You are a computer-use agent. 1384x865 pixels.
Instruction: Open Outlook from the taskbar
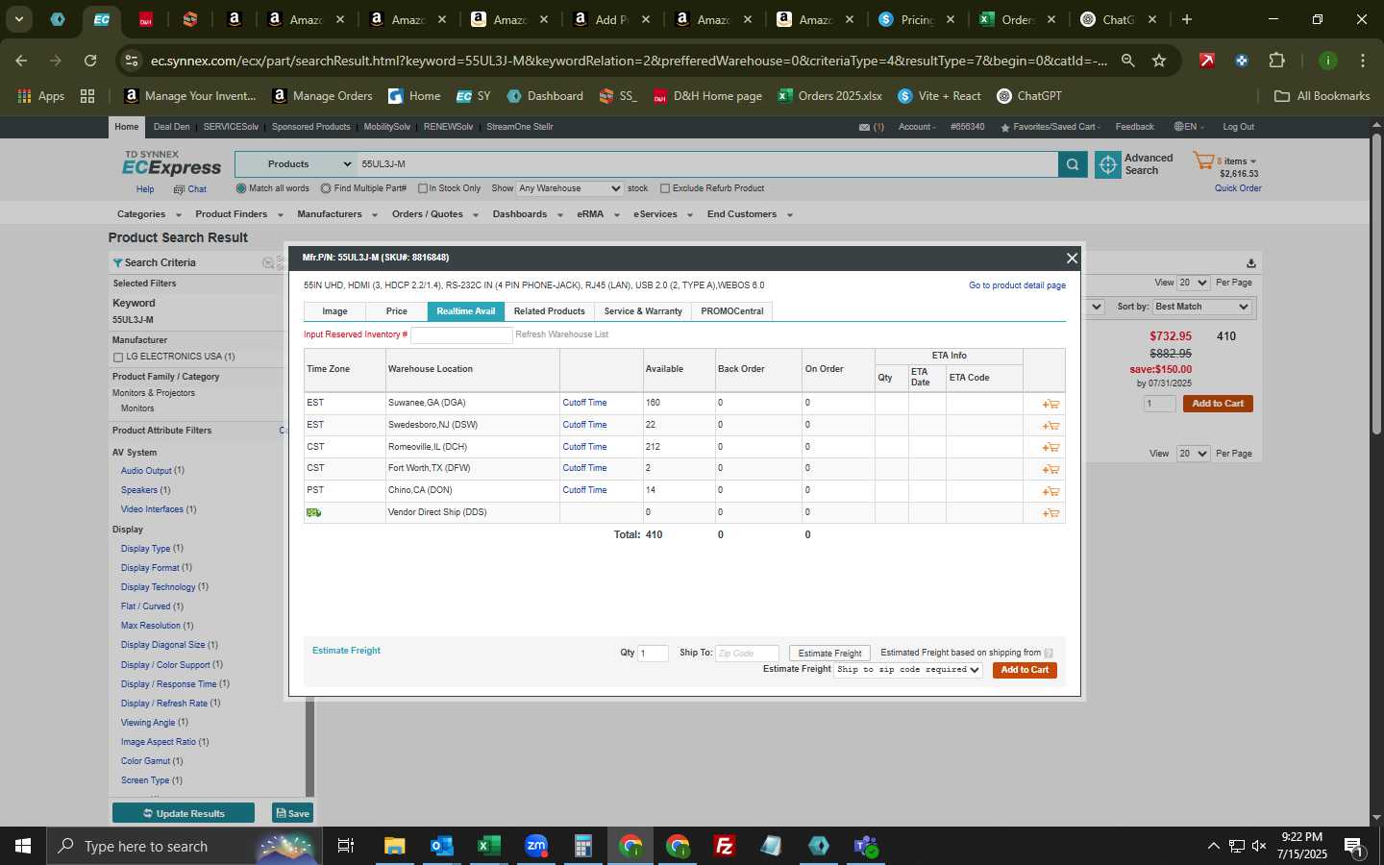(x=441, y=846)
